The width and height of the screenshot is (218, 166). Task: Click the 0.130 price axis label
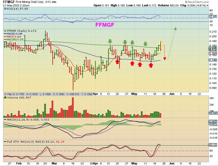coord(213,69)
